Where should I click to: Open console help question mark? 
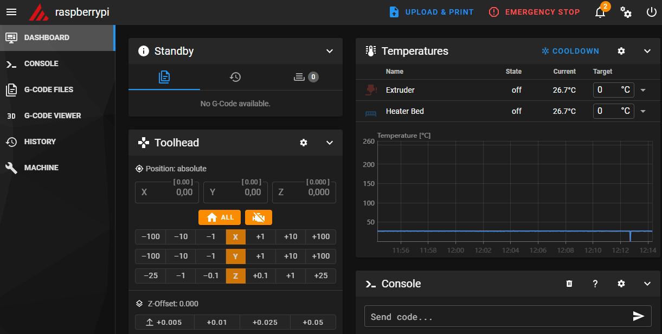click(595, 284)
